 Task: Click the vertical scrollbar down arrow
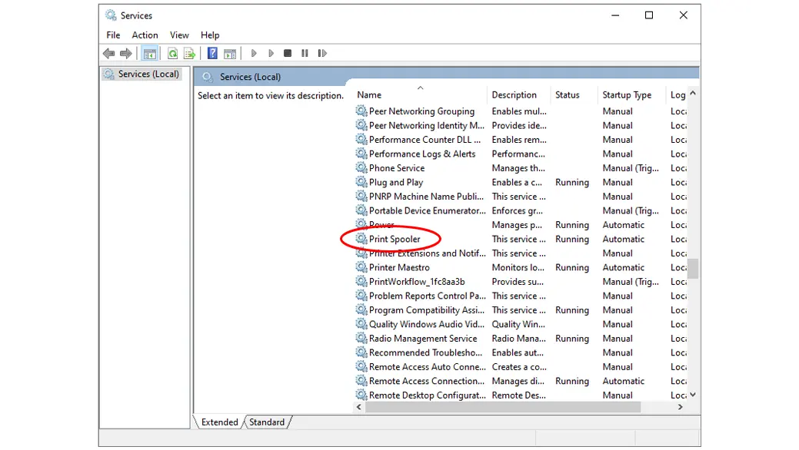click(693, 395)
